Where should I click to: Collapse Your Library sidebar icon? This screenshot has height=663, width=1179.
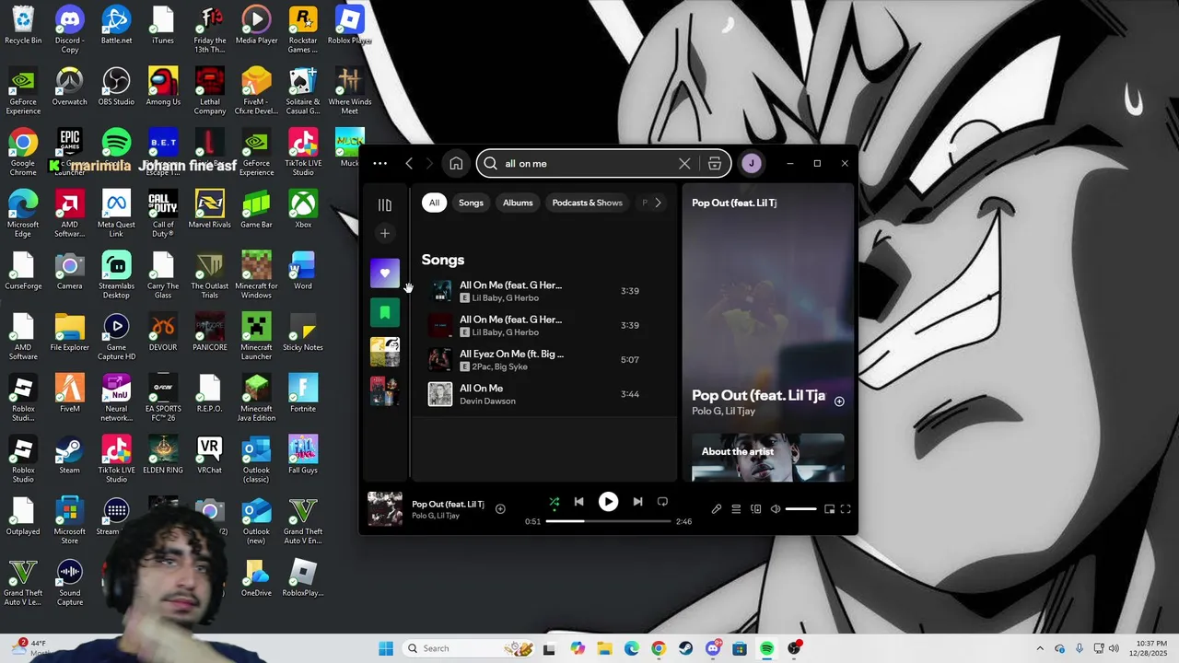point(385,204)
